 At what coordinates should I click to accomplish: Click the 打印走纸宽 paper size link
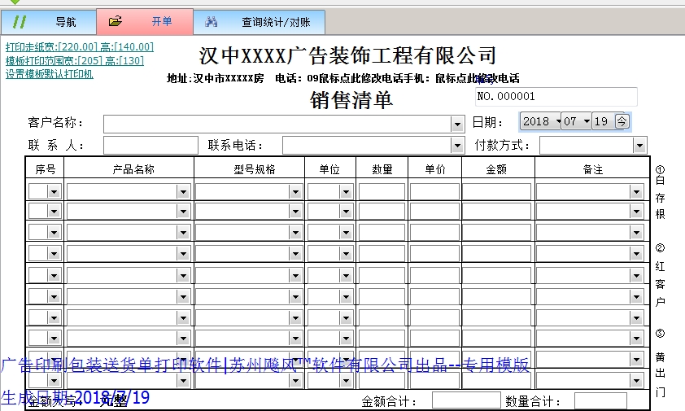tap(79, 47)
